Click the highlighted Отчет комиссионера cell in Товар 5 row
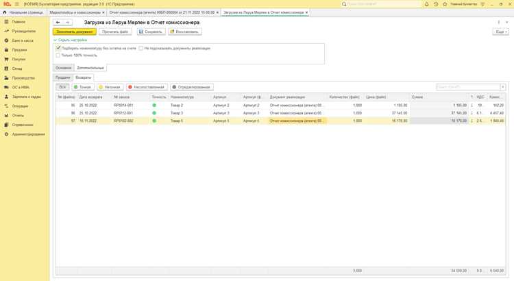The image size is (514, 281). [x=297, y=121]
